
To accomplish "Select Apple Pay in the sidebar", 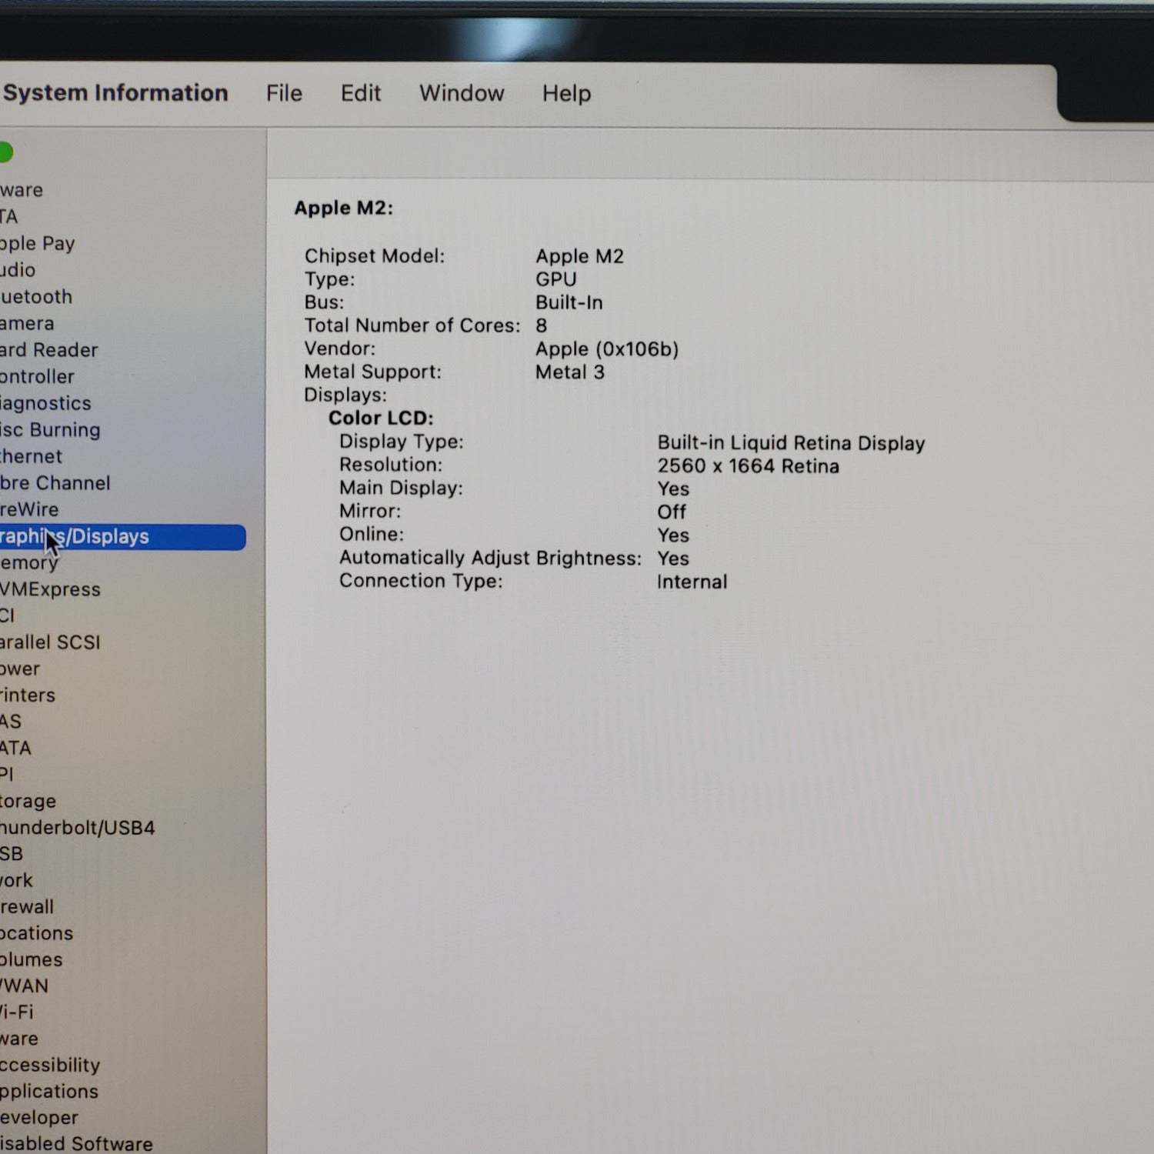I will click(x=37, y=244).
